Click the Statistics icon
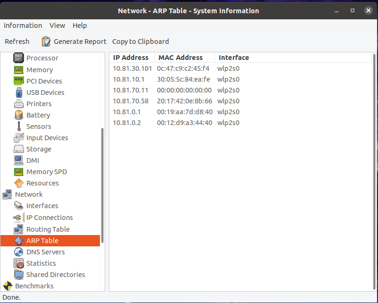 click(19, 263)
